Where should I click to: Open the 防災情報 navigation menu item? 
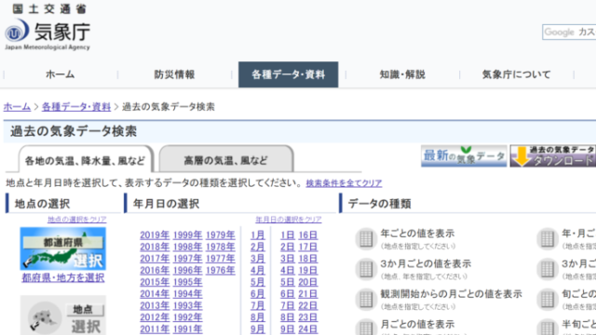point(174,74)
